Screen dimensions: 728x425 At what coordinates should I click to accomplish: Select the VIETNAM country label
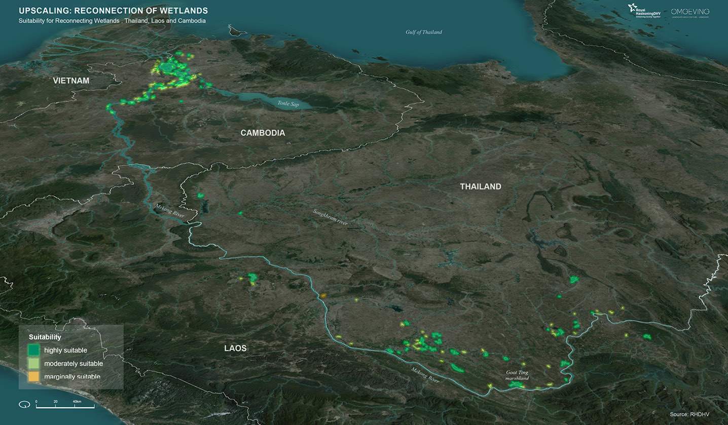point(71,81)
